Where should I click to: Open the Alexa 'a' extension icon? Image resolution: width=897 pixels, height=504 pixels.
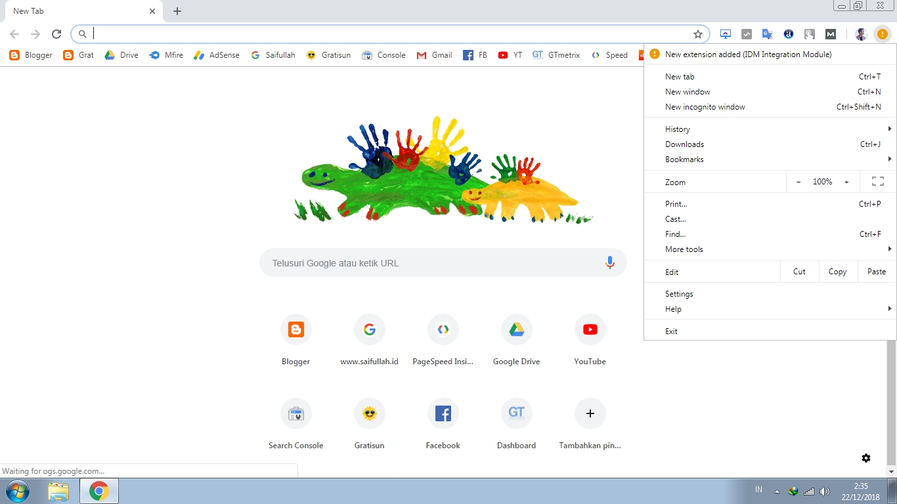coord(789,34)
